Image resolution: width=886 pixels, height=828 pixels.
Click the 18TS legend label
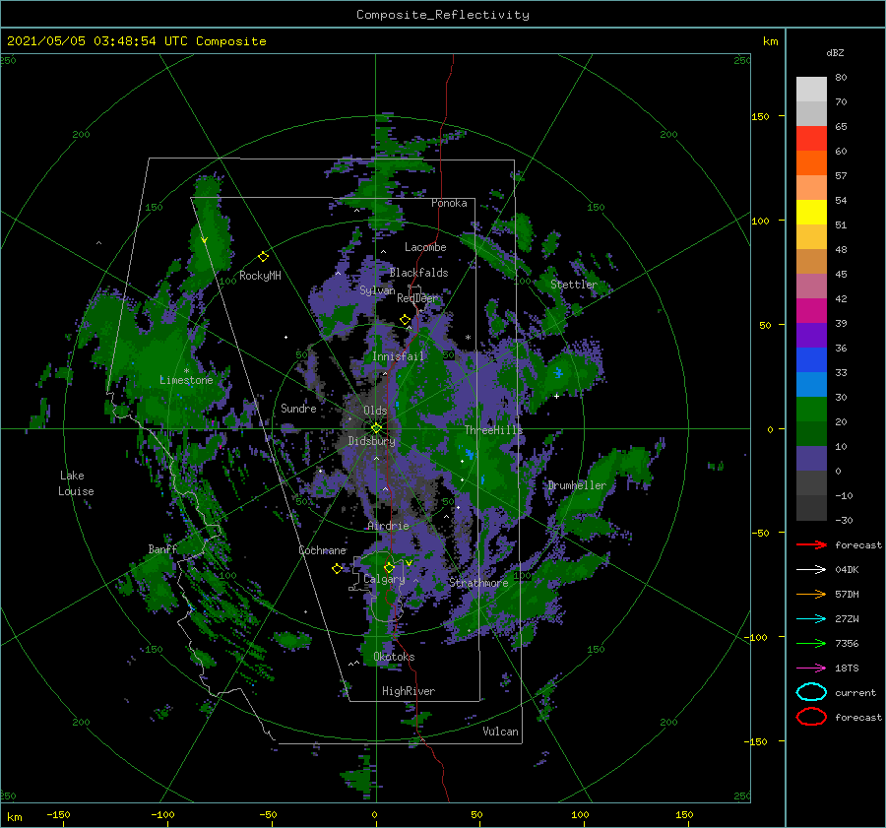[847, 669]
